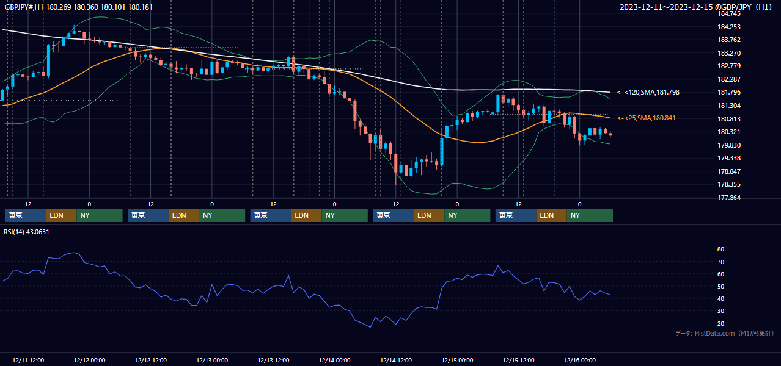Click time axis label 12/15 12:00

point(518,360)
